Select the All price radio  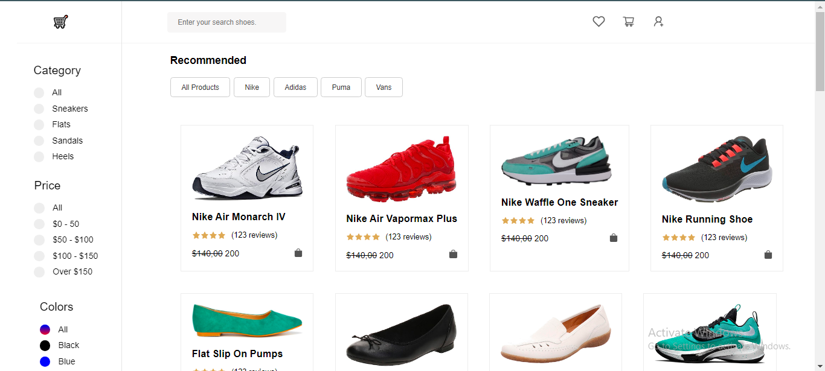[x=40, y=208]
